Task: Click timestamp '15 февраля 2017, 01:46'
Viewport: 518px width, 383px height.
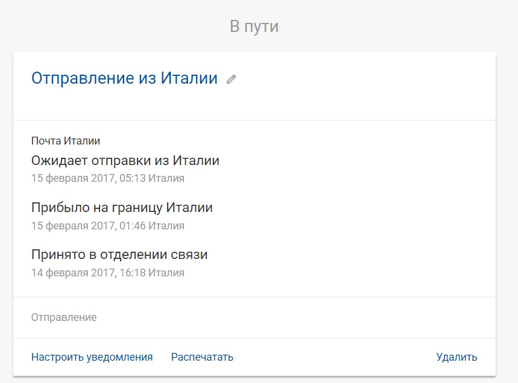Action: pos(88,226)
